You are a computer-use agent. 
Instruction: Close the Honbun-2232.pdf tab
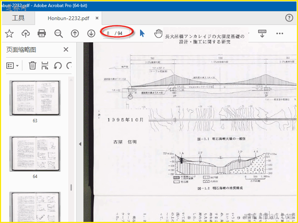click(x=97, y=18)
